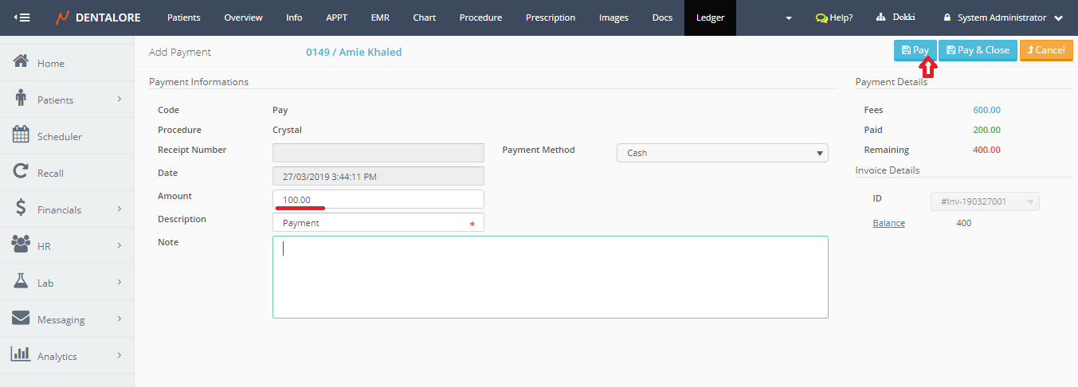Click the Lab flask icon

point(22,282)
